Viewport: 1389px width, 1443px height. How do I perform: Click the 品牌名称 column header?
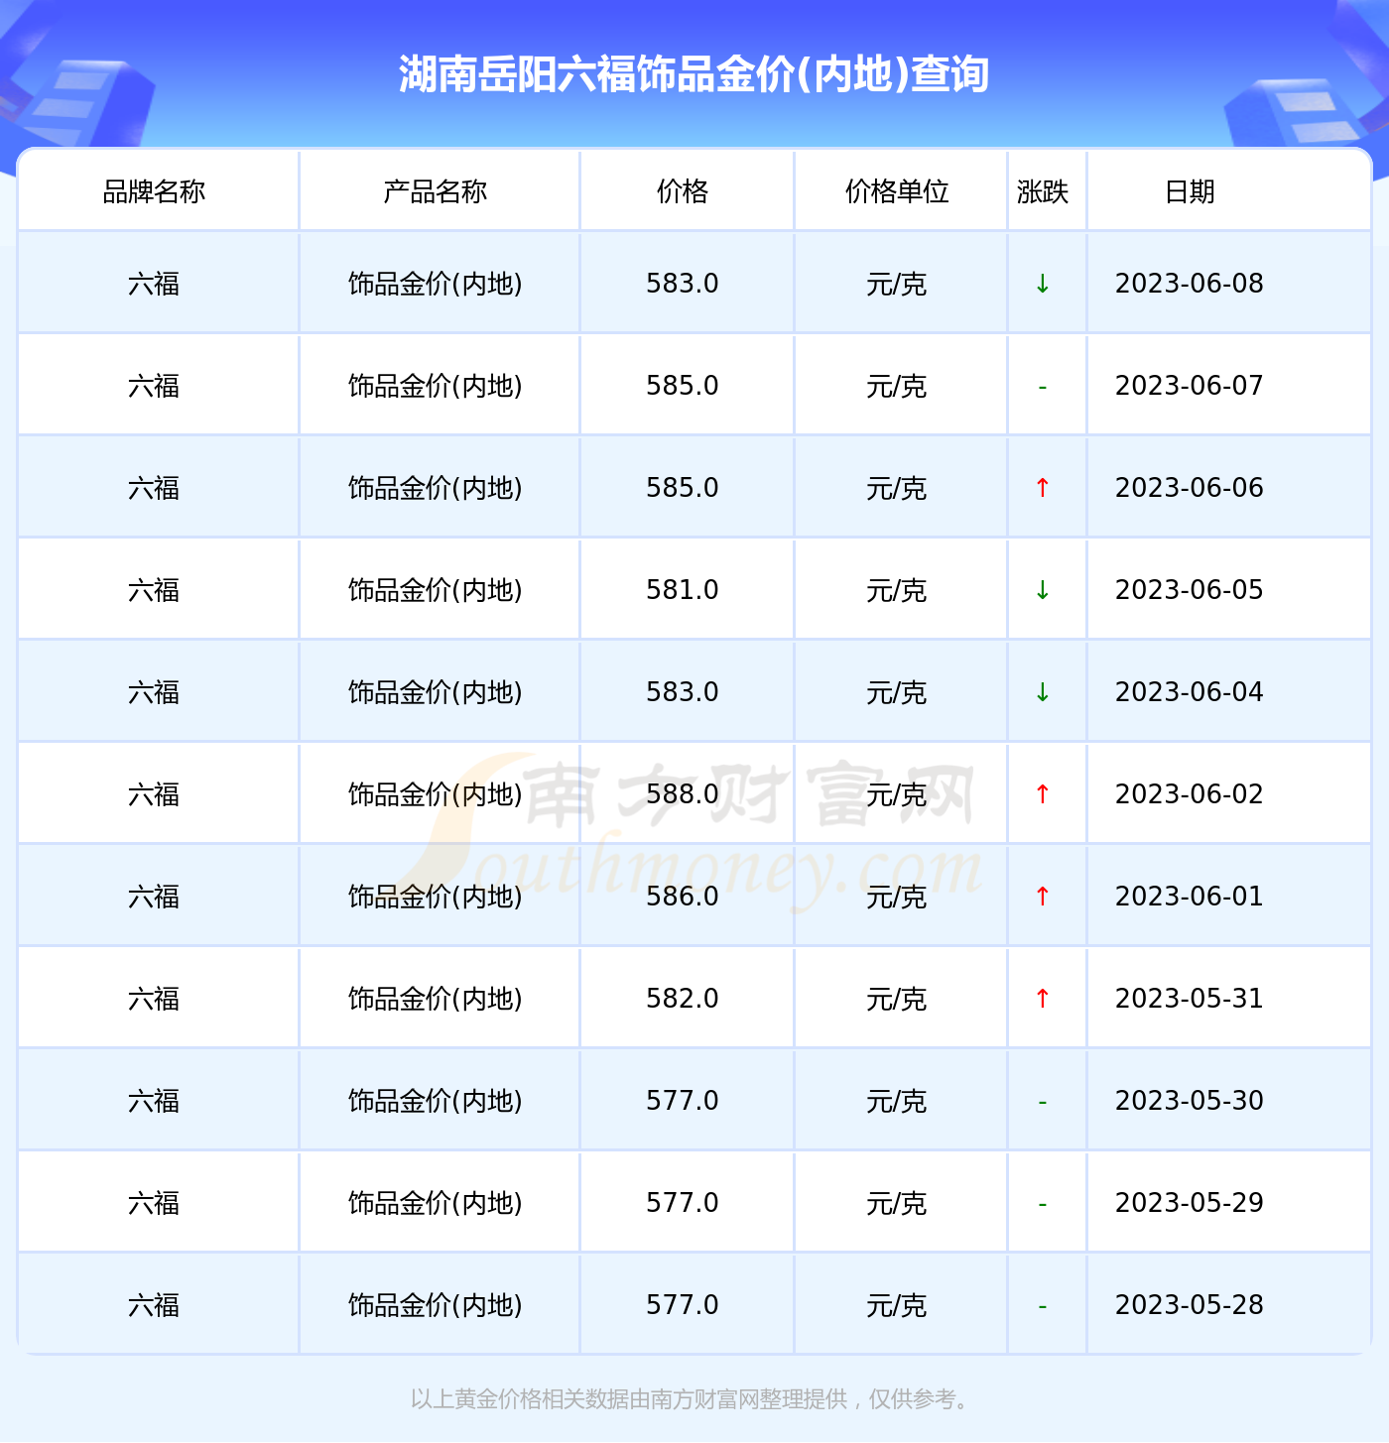coord(154,191)
